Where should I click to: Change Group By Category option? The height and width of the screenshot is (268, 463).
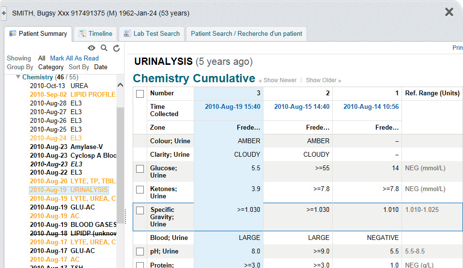(x=51, y=67)
